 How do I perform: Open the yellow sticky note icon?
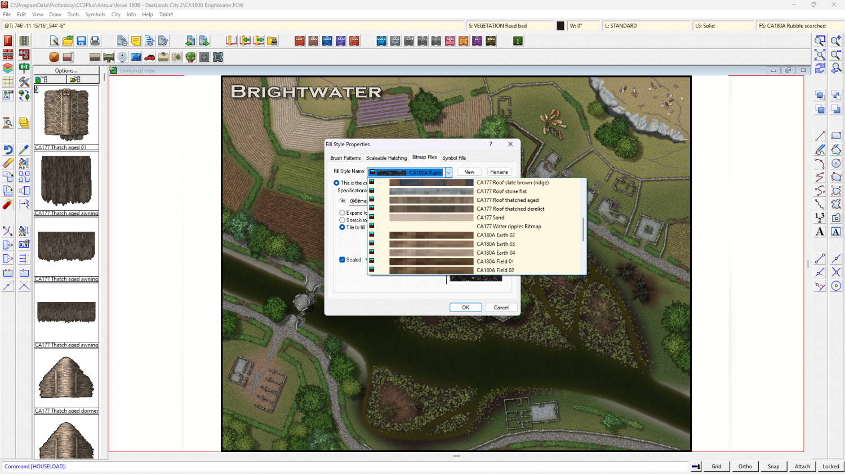click(x=136, y=41)
